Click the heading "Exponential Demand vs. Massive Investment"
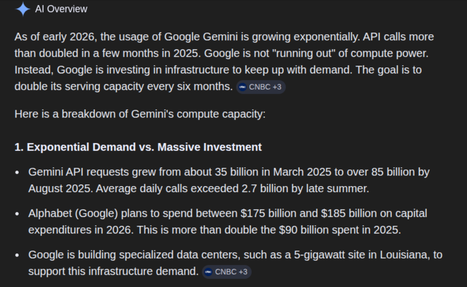 point(144,147)
